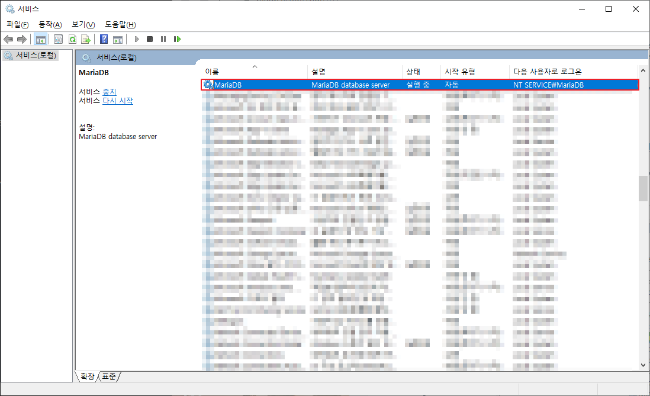Minimize the 서비스 window

pyautogui.click(x=582, y=9)
